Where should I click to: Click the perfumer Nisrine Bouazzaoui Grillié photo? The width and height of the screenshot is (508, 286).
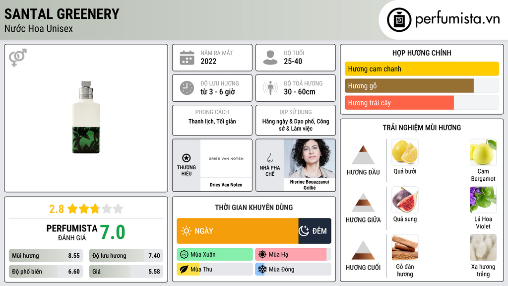click(x=310, y=158)
